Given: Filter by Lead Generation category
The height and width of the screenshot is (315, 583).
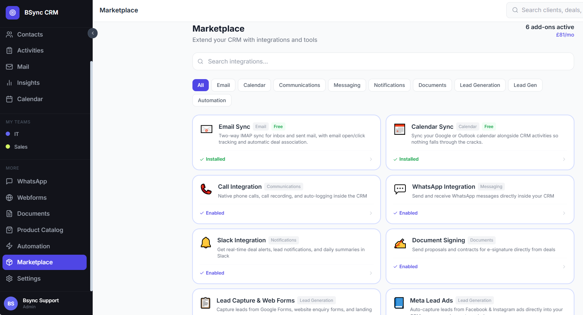Looking at the screenshot, I should point(480,85).
